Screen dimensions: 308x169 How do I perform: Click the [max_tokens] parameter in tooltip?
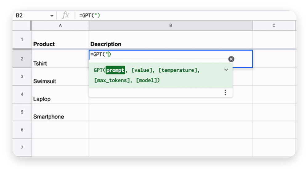[112, 80]
